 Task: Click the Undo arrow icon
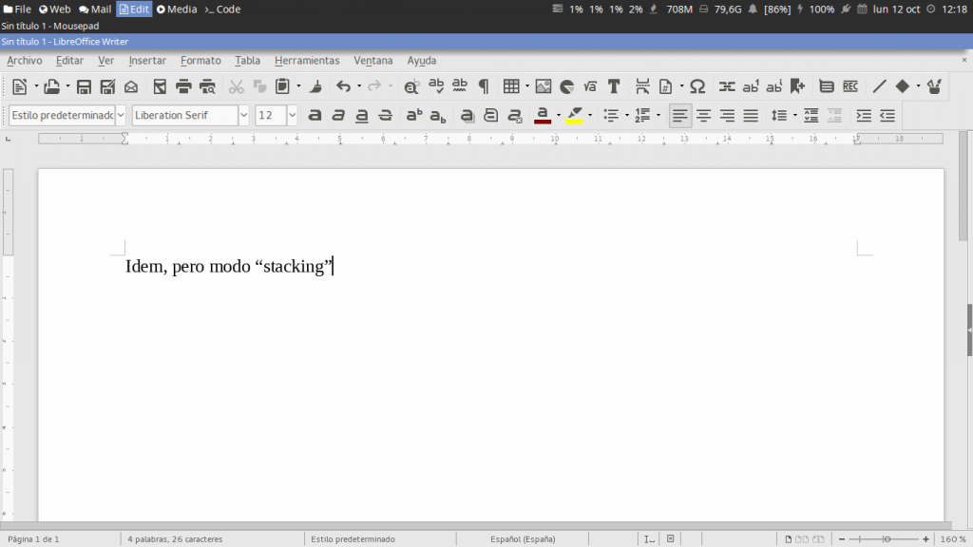pos(343,86)
